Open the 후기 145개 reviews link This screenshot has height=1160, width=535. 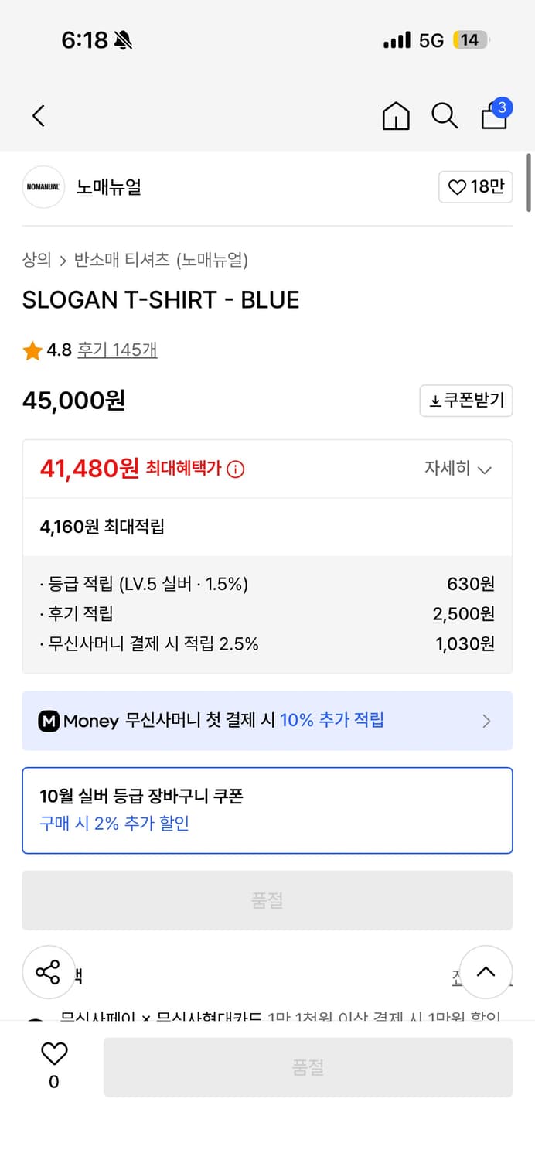118,350
